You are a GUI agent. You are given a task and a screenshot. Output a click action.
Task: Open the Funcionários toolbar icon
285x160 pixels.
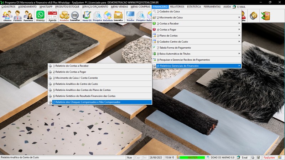(x=28, y=16)
